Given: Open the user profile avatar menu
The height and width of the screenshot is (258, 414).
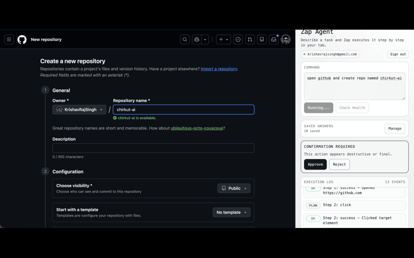Looking at the screenshot, I should coord(286,39).
